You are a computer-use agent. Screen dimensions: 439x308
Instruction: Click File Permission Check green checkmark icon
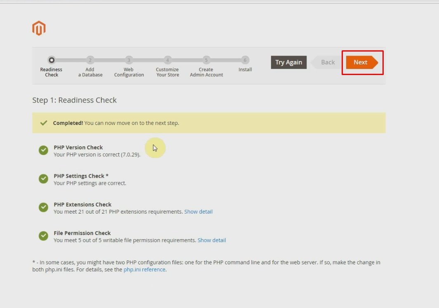click(x=43, y=236)
